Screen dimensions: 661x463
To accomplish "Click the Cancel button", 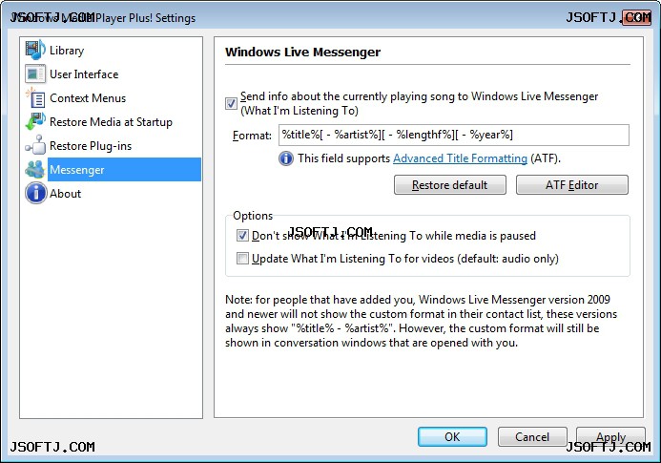I will click(x=532, y=437).
